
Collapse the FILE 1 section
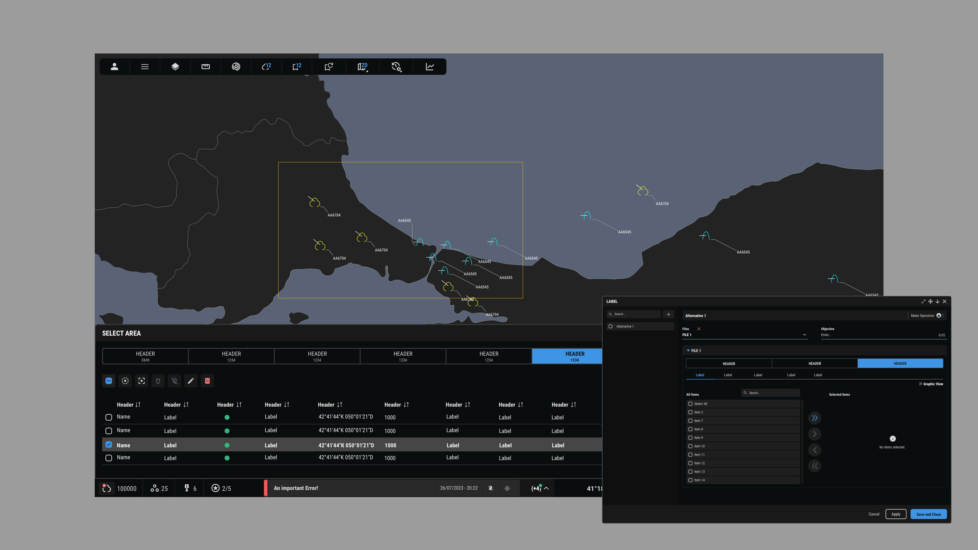pos(688,350)
